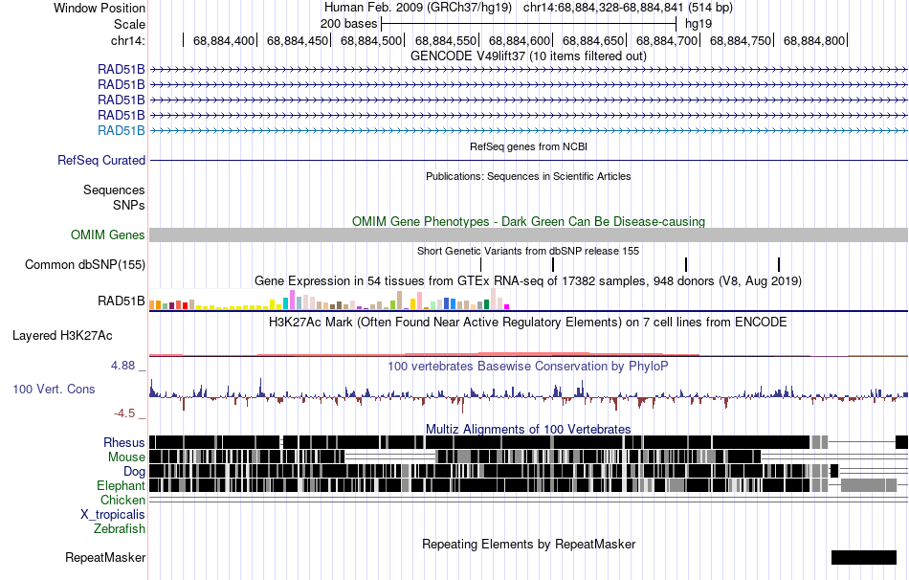Select the 68,884,550 coordinate label

pyautogui.click(x=445, y=40)
